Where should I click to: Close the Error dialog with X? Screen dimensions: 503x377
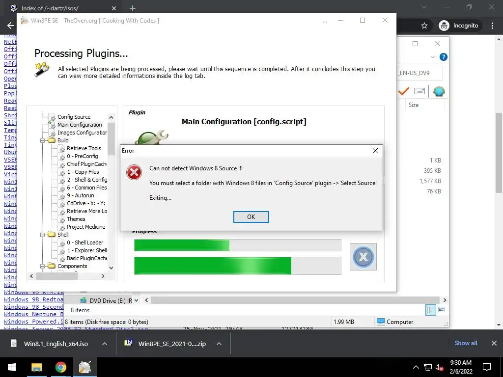[375, 151]
